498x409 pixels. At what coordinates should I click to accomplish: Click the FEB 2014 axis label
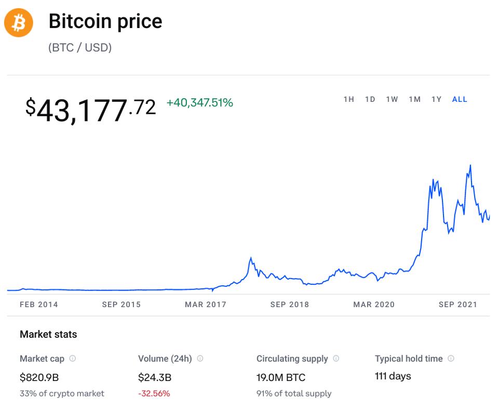click(x=39, y=305)
